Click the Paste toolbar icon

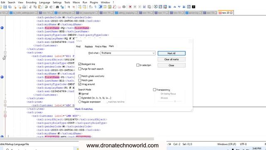pyautogui.click(x=40, y=7)
